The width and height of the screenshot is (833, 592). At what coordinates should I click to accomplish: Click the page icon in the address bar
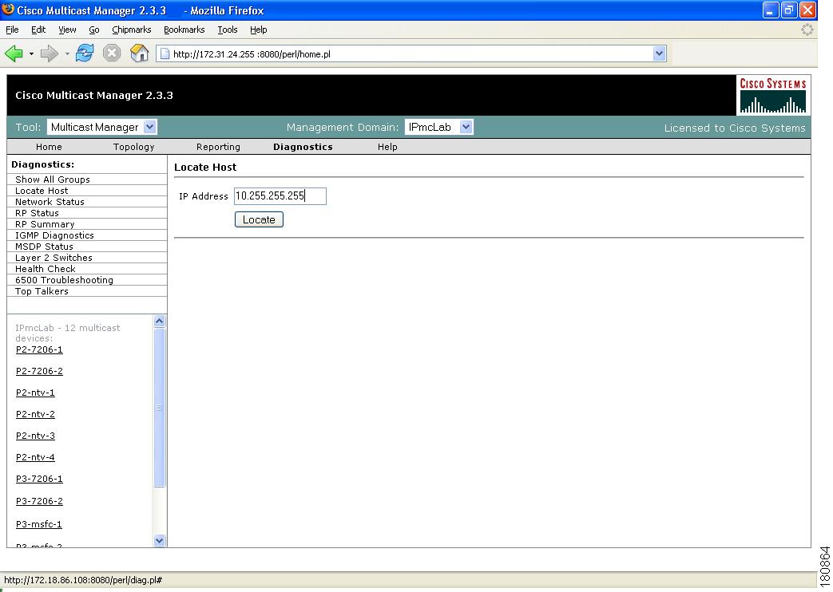165,53
